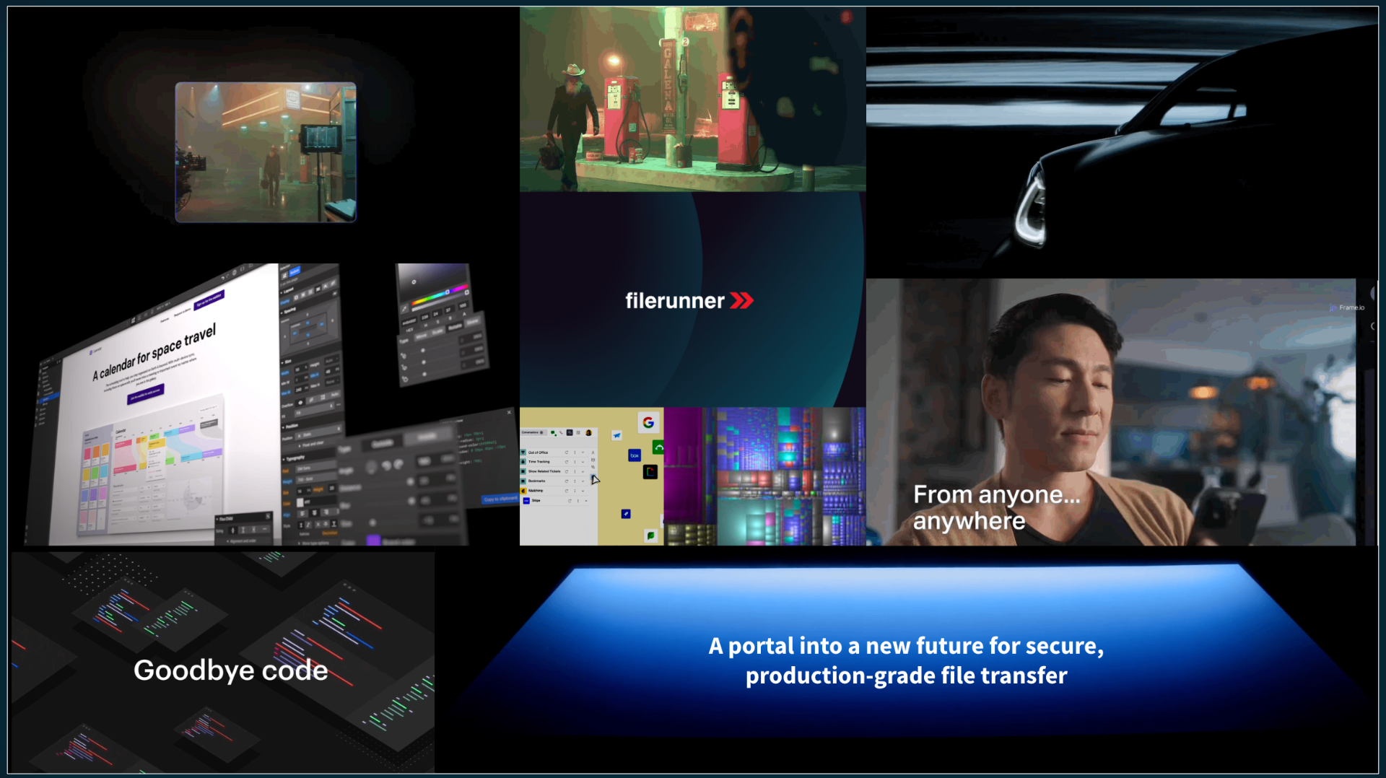This screenshot has height=778, width=1386.
Task: Click the Sign up for the waitlist button
Action: pos(209,300)
